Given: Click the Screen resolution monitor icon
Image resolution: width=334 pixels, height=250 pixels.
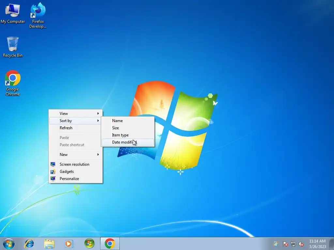Looking at the screenshot, I should point(53,164).
